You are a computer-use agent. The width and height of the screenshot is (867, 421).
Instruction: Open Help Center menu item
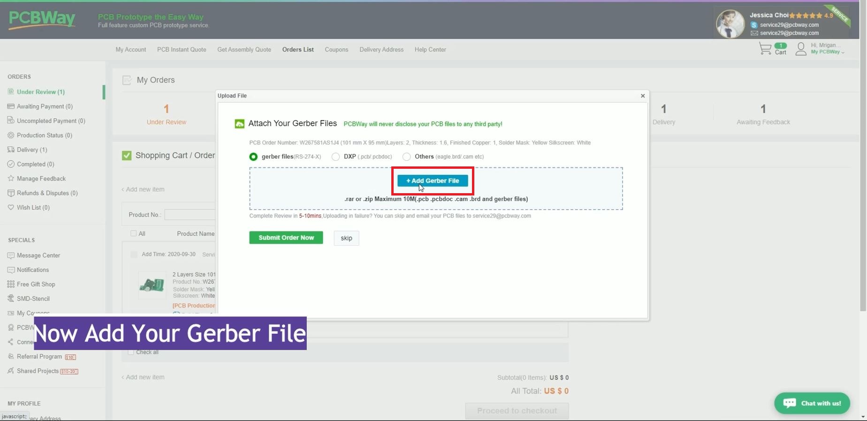tap(430, 49)
